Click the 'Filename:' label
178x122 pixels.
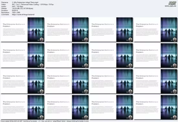pos(5,2)
